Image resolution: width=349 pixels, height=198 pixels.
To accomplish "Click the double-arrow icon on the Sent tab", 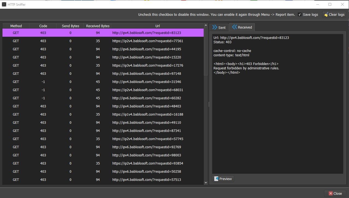I will tap(215, 27).
